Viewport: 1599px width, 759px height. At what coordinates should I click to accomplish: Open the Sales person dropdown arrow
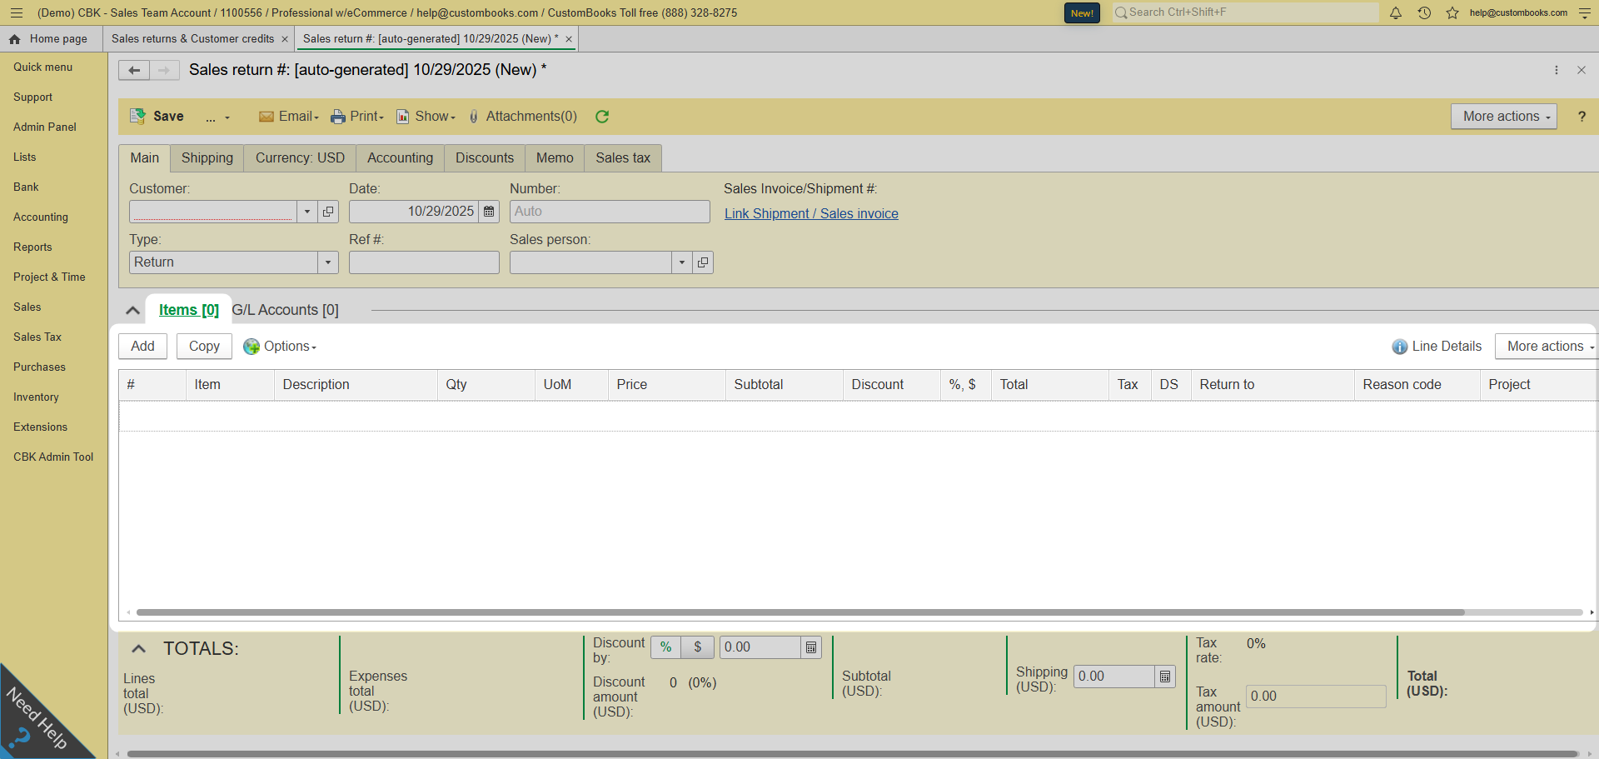682,262
